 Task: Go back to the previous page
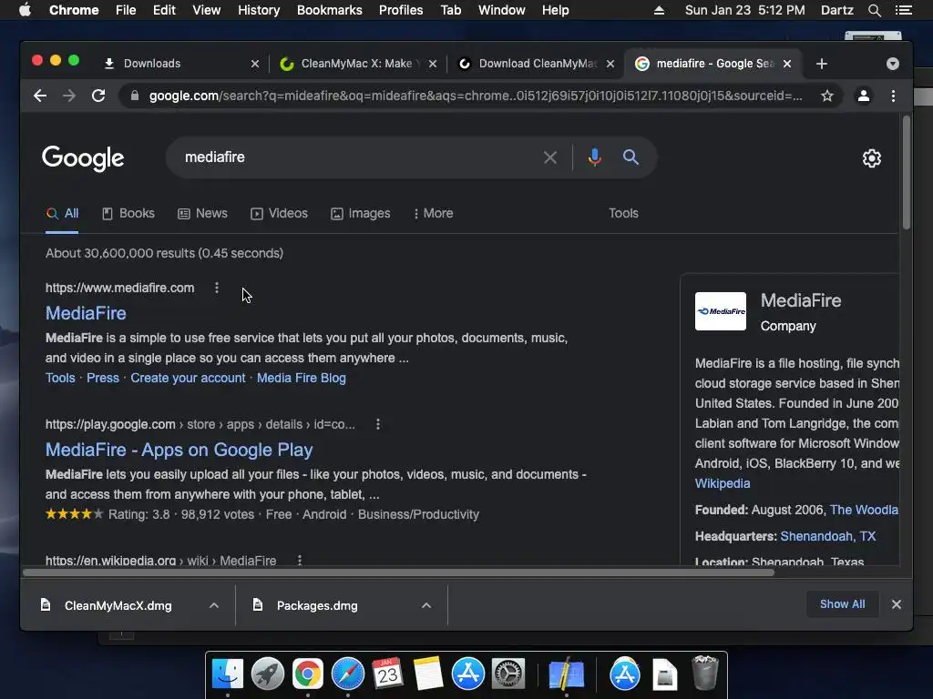(x=40, y=96)
